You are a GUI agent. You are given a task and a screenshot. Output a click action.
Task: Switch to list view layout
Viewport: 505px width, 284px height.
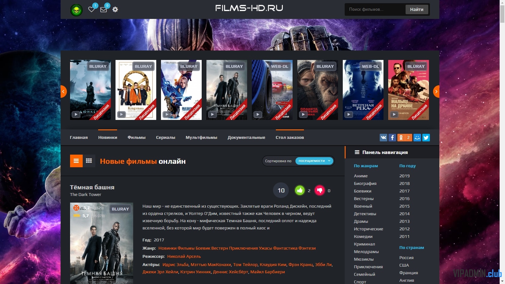76,161
